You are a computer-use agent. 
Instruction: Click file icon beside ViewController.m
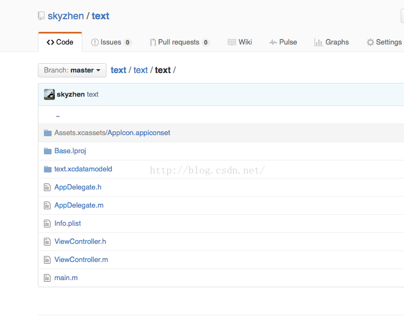(x=47, y=260)
